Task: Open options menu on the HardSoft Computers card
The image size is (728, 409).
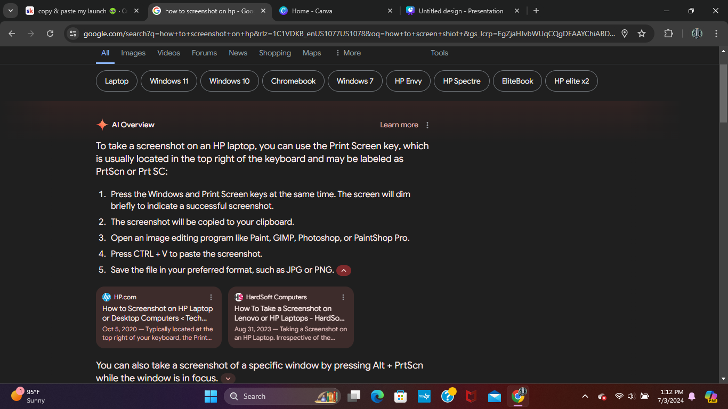Action: point(343,297)
